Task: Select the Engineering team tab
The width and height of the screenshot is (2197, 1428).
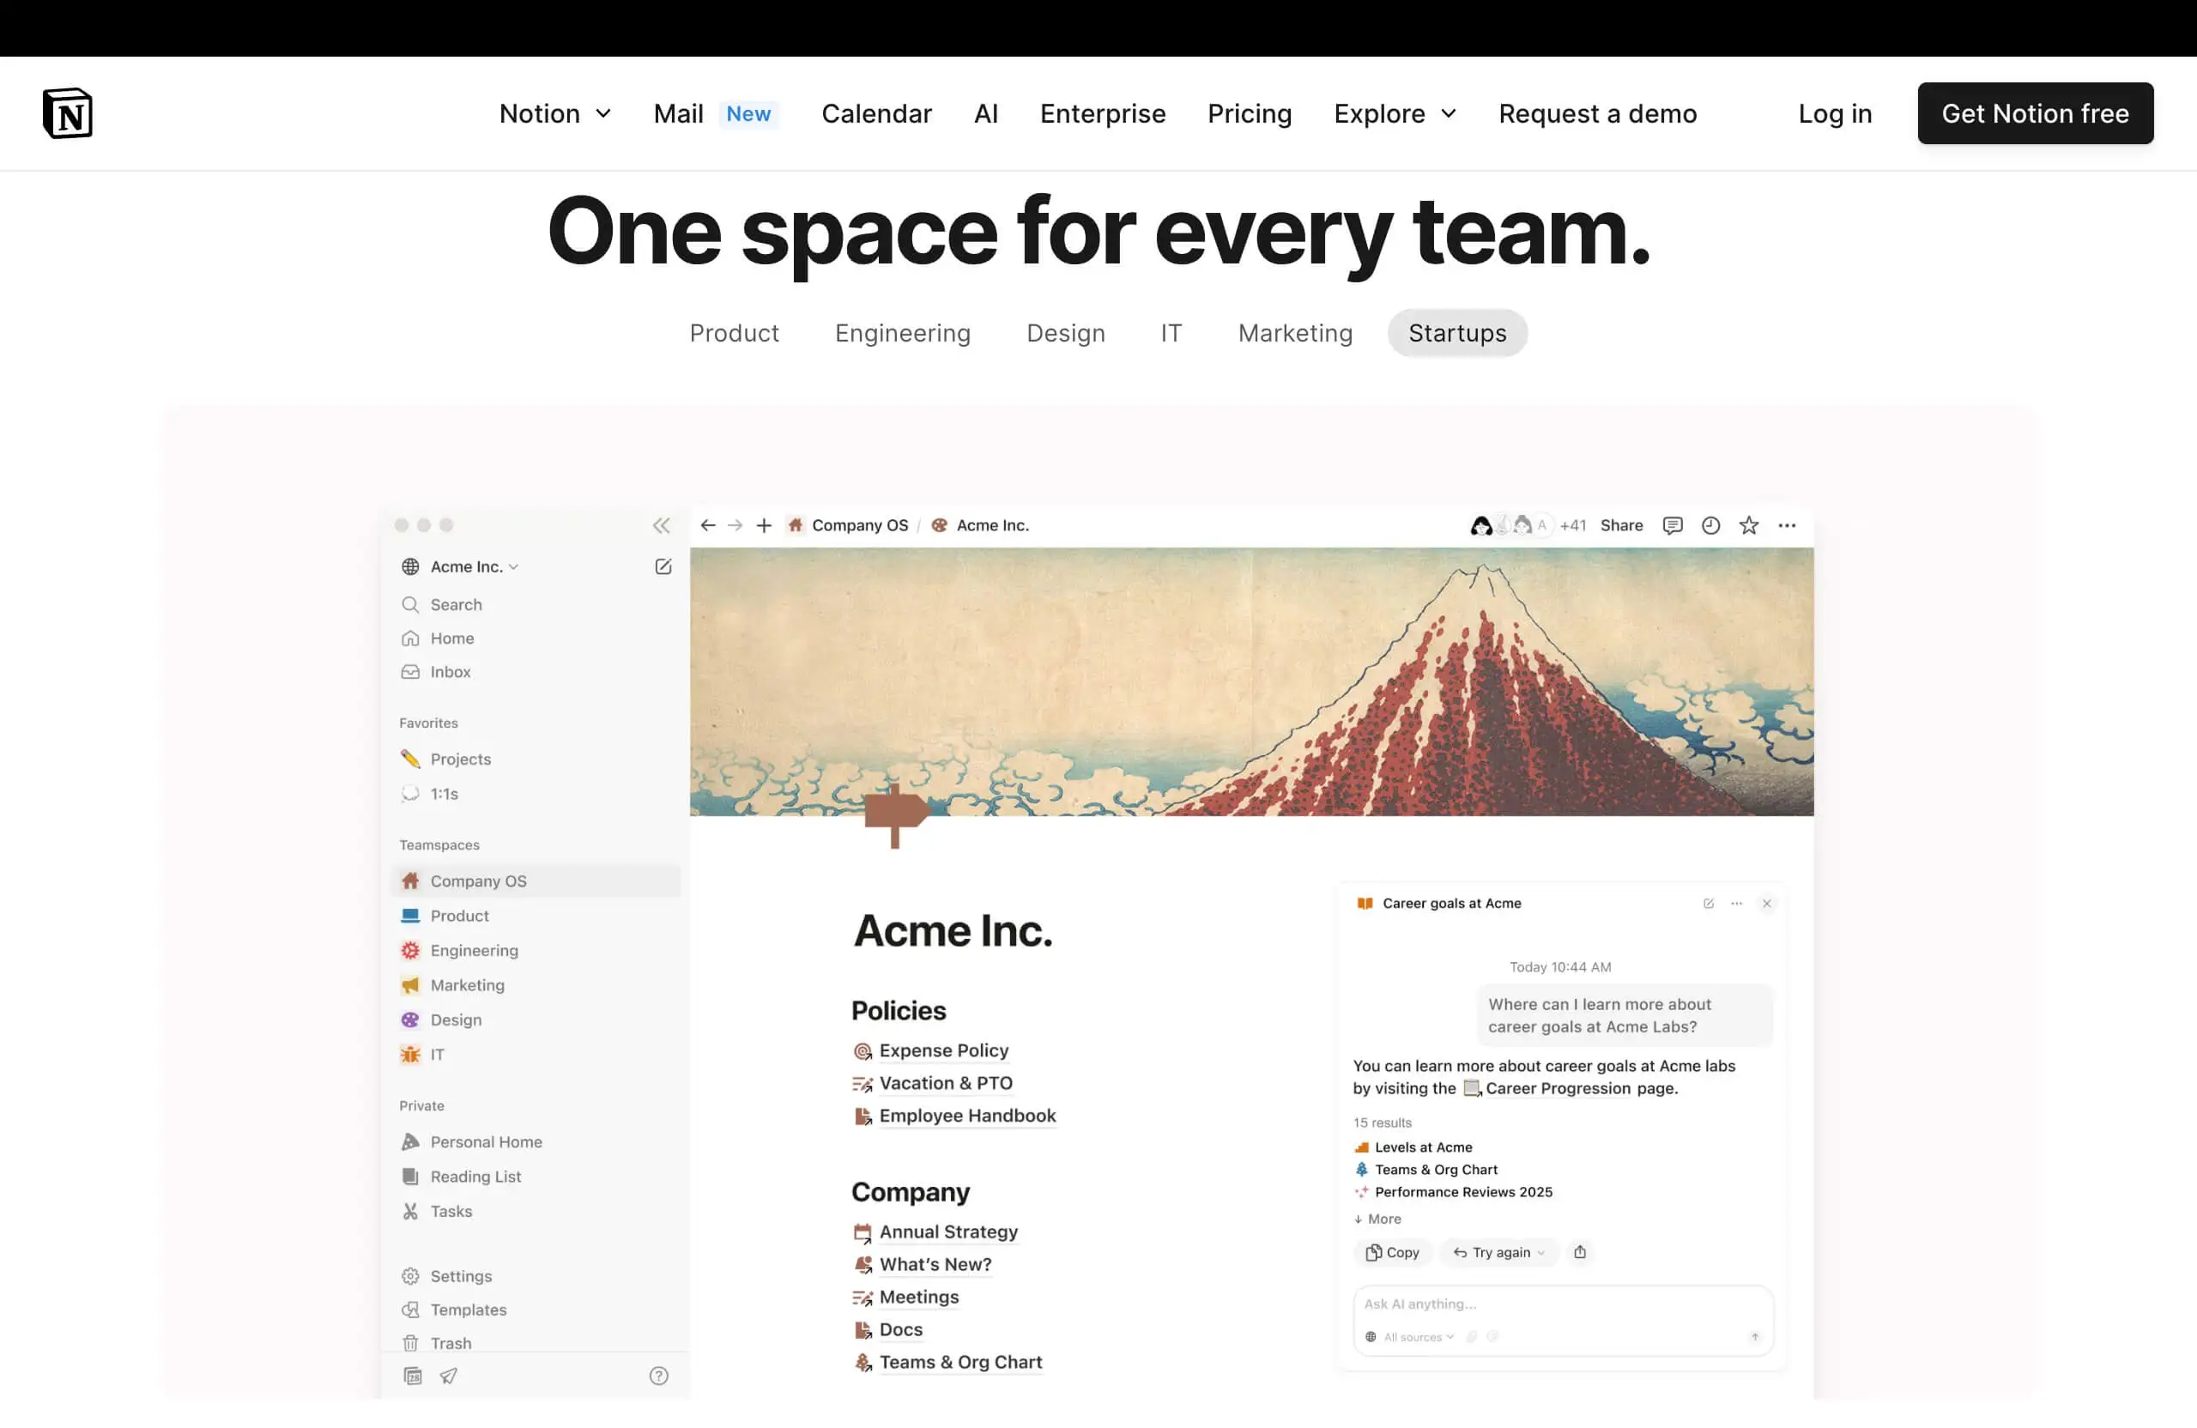Action: 902,332
